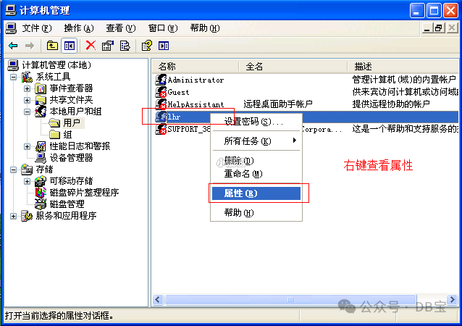The width and height of the screenshot is (462, 326).
Task: Click the red Delete X toolbar icon
Action: (x=91, y=46)
